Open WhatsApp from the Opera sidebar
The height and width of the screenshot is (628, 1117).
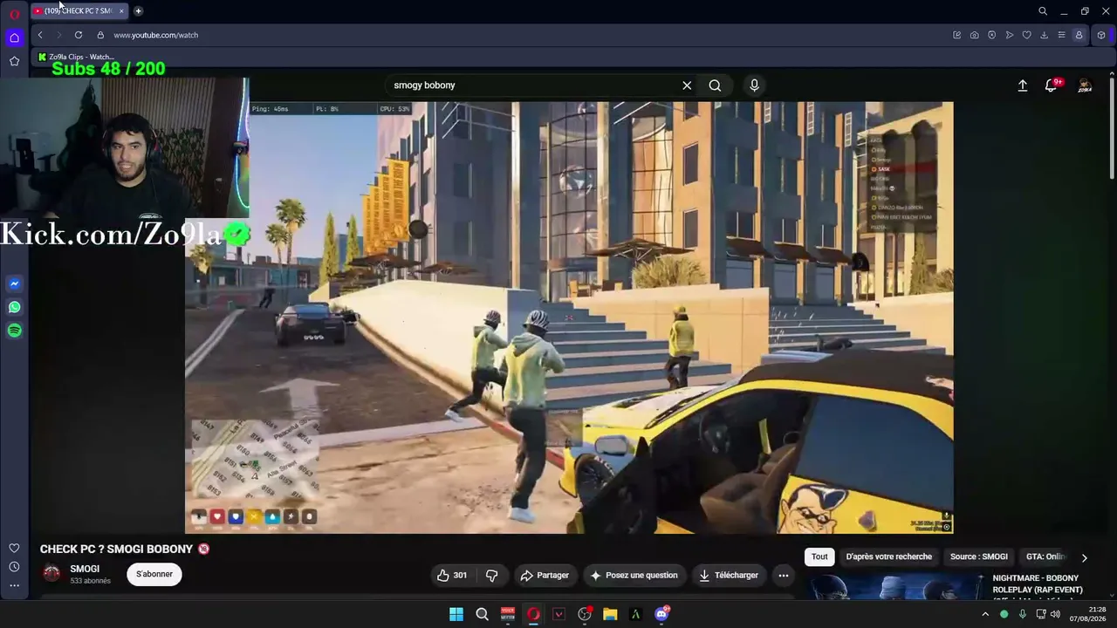pyautogui.click(x=14, y=307)
